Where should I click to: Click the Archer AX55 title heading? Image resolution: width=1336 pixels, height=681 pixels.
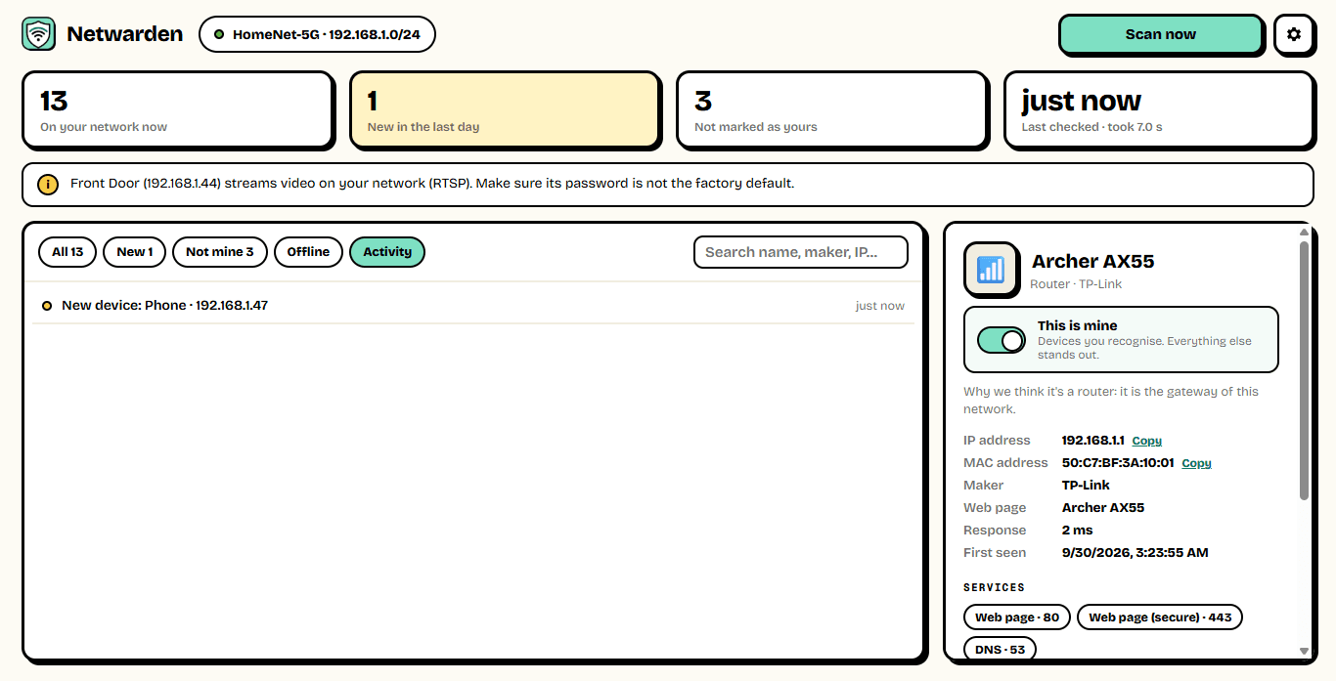click(x=1093, y=262)
